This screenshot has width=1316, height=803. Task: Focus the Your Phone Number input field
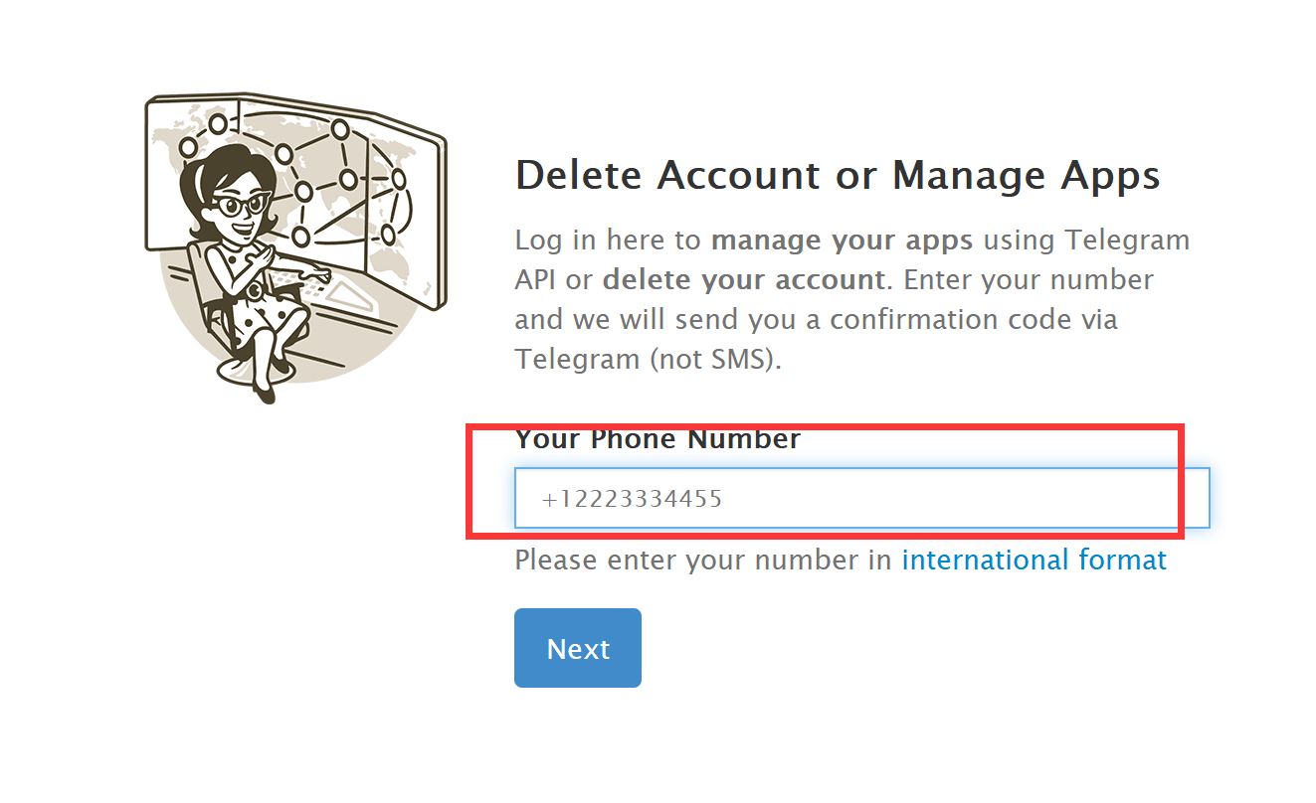(x=861, y=498)
